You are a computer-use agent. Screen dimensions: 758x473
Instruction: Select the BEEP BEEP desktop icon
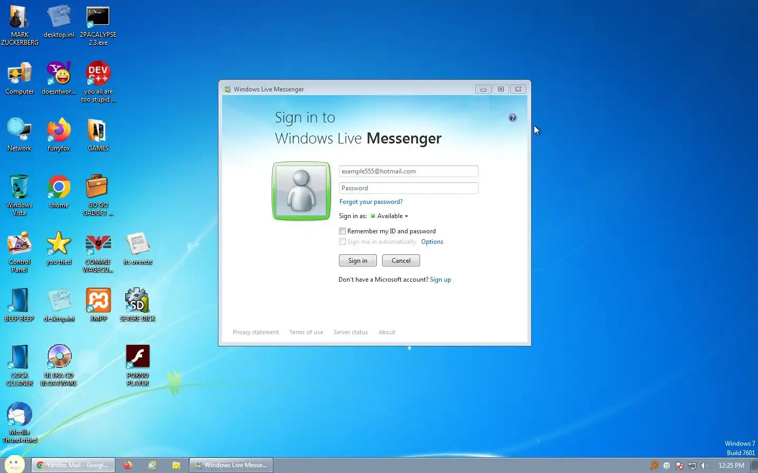point(19,305)
